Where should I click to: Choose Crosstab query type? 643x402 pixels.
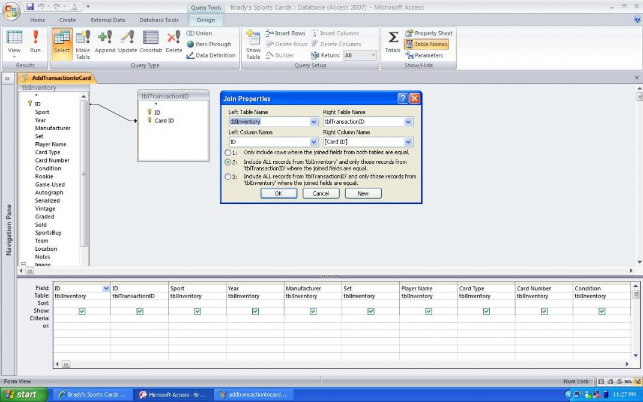(151, 42)
